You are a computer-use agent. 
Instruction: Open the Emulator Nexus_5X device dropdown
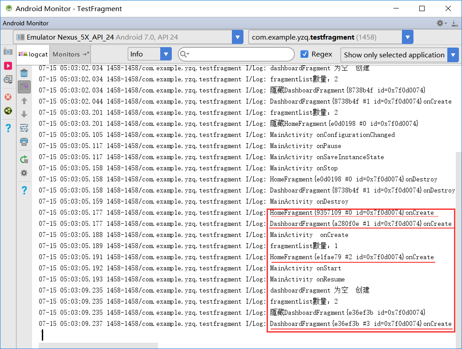point(238,37)
